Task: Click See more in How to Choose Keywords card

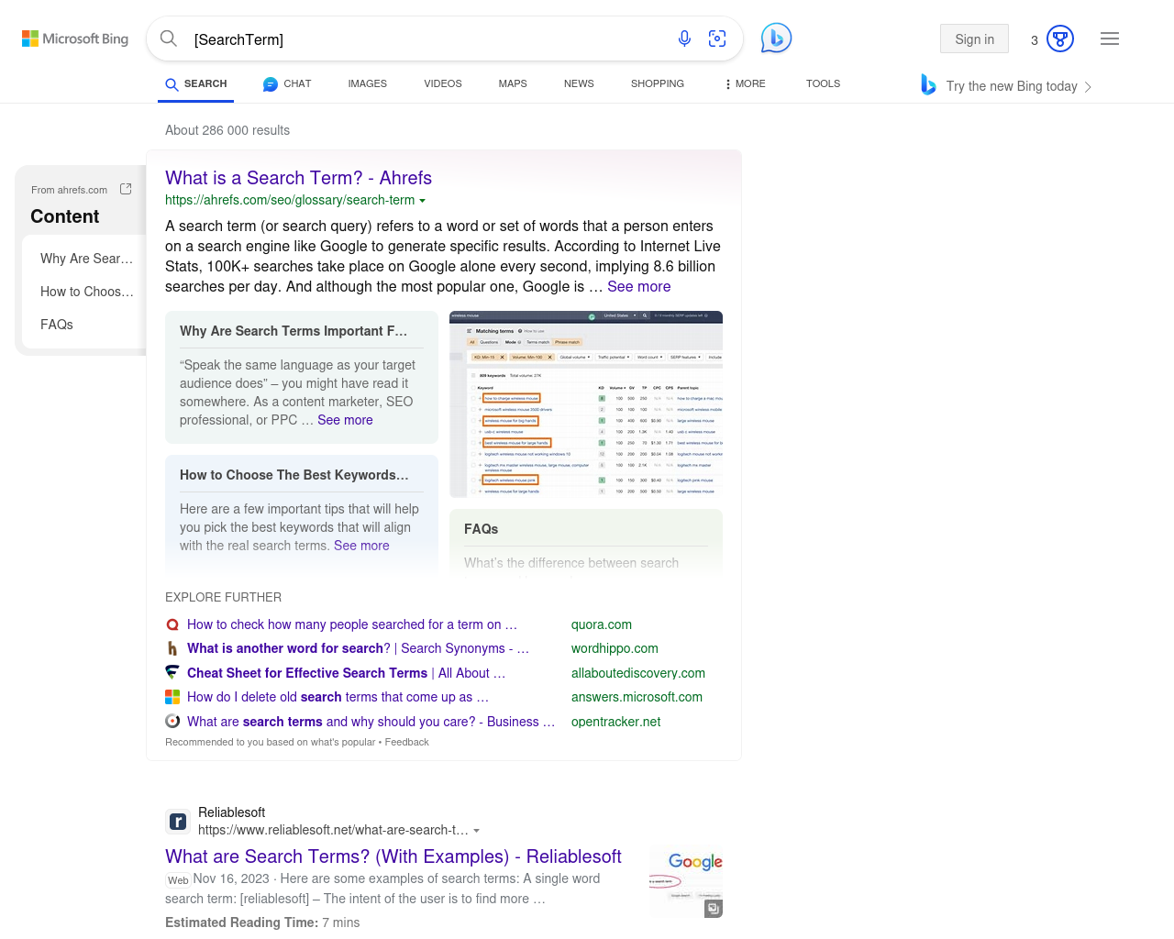Action: [361, 546]
